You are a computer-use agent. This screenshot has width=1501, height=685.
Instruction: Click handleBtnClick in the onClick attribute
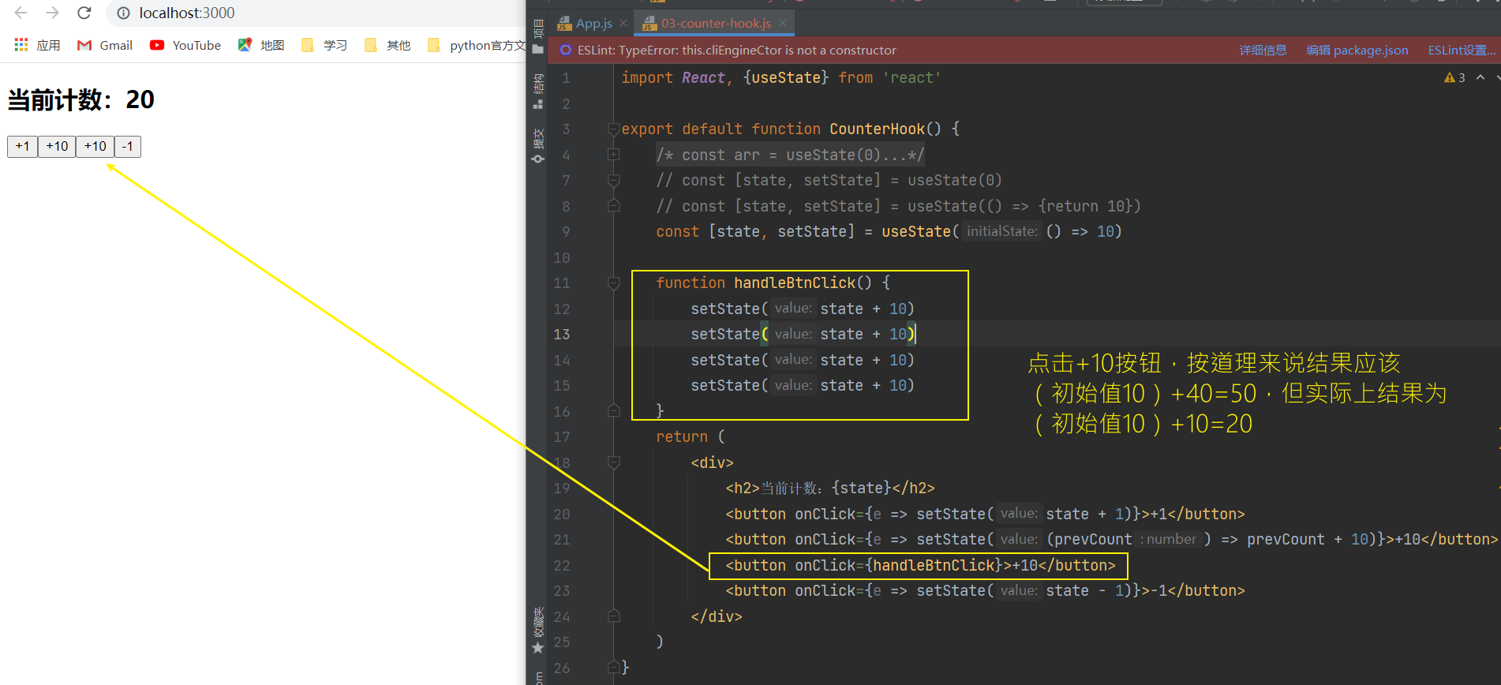tap(934, 565)
